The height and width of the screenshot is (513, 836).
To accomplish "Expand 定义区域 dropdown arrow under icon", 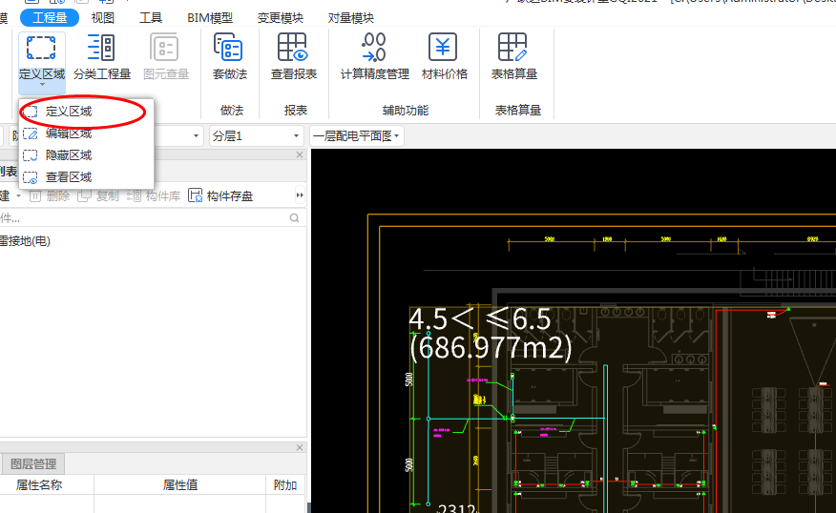I will pos(42,85).
